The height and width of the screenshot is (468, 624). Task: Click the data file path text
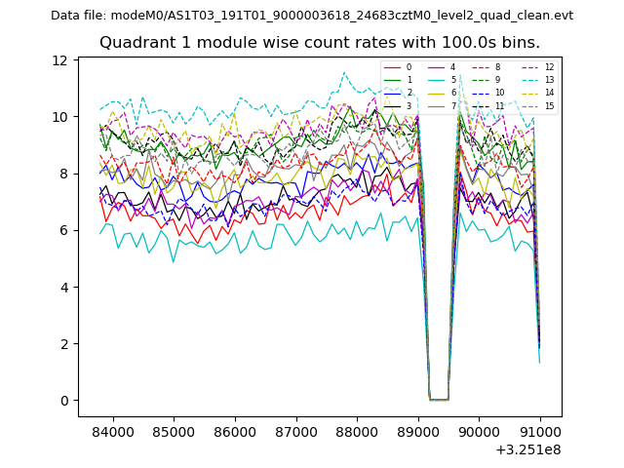point(312,16)
